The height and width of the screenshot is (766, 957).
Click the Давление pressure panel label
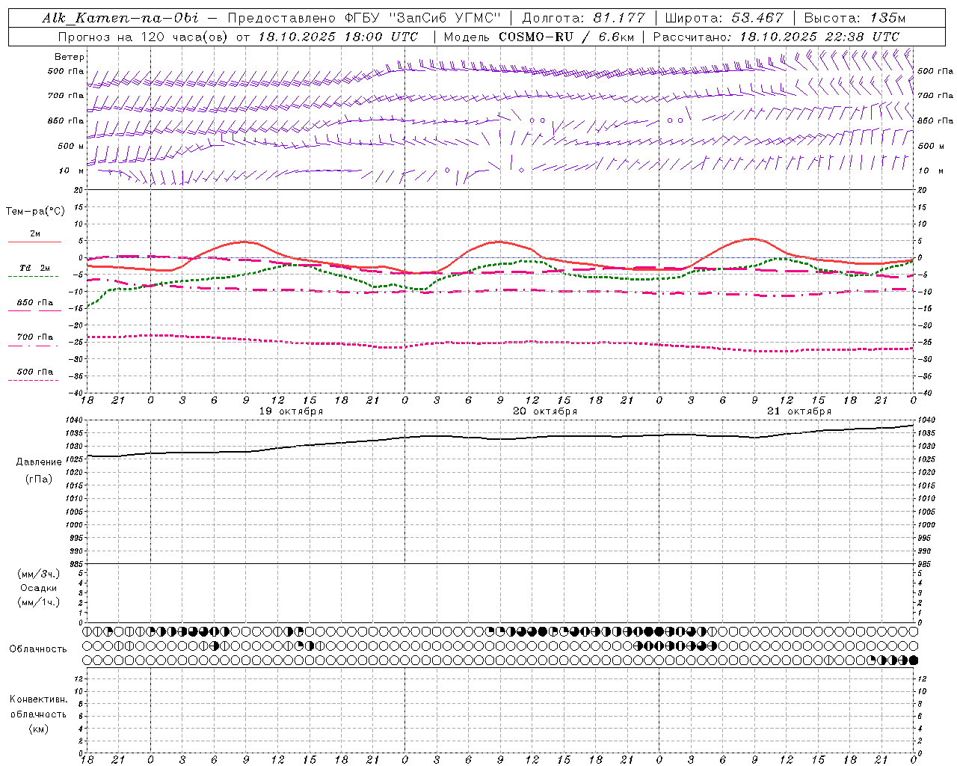click(39, 462)
